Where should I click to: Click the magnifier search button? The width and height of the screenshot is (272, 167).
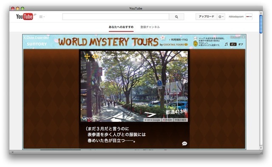point(176,17)
